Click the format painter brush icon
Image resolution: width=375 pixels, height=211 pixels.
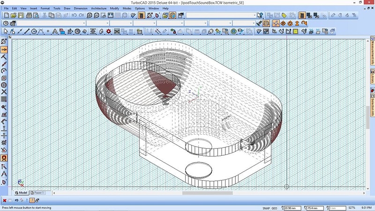point(259,23)
